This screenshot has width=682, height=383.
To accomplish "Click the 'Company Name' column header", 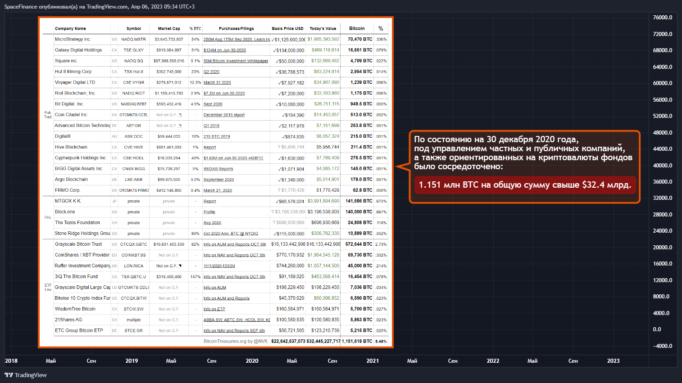I will coord(70,29).
